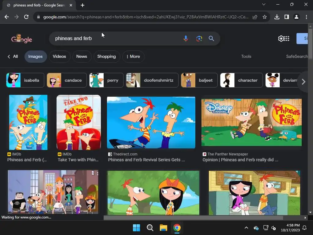Click the Chrome taskbar icon
This screenshot has width=313, height=235.
click(x=177, y=228)
